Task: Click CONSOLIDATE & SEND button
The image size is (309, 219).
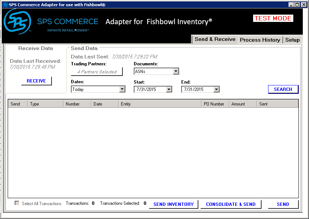Action: pyautogui.click(x=231, y=204)
